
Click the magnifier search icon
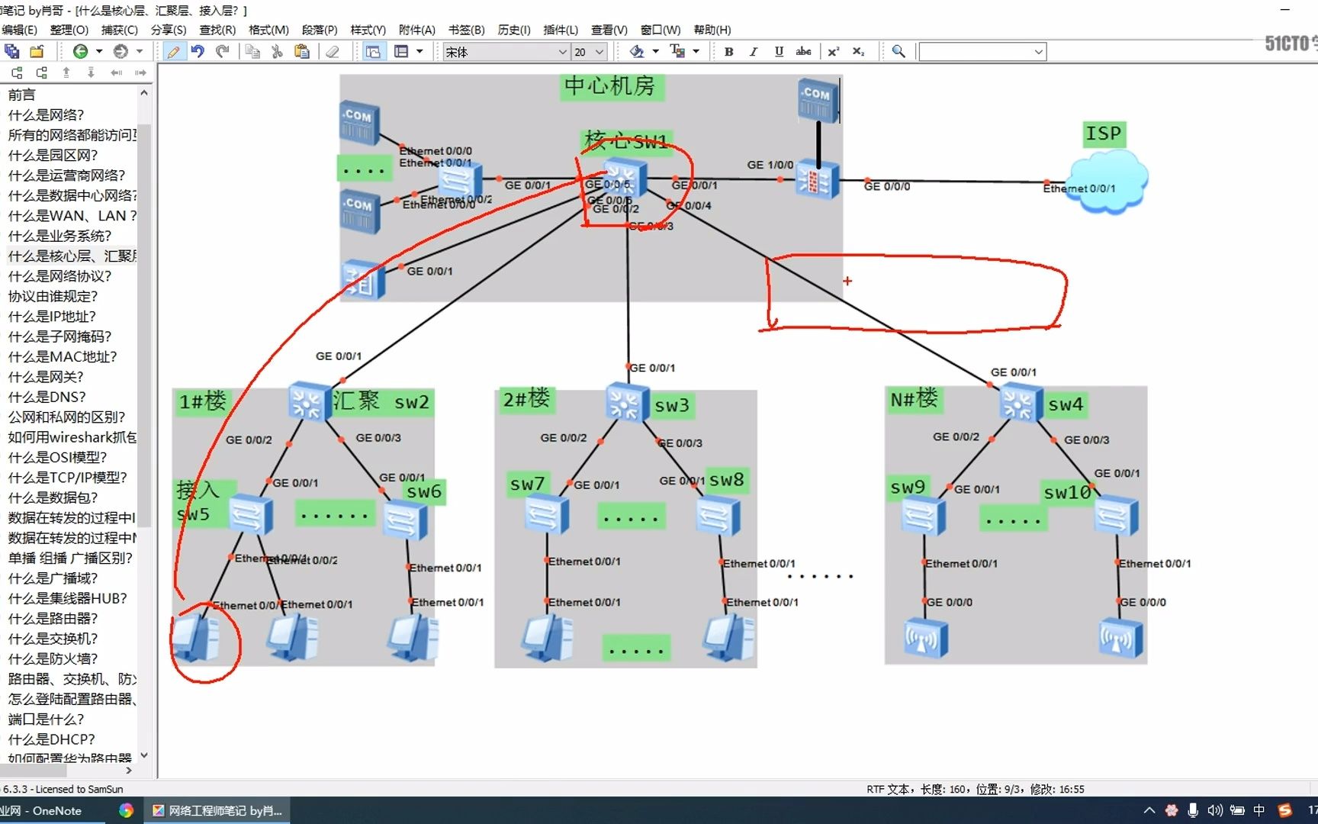click(898, 51)
